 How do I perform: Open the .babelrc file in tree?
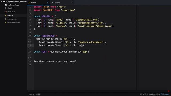tap(11, 8)
